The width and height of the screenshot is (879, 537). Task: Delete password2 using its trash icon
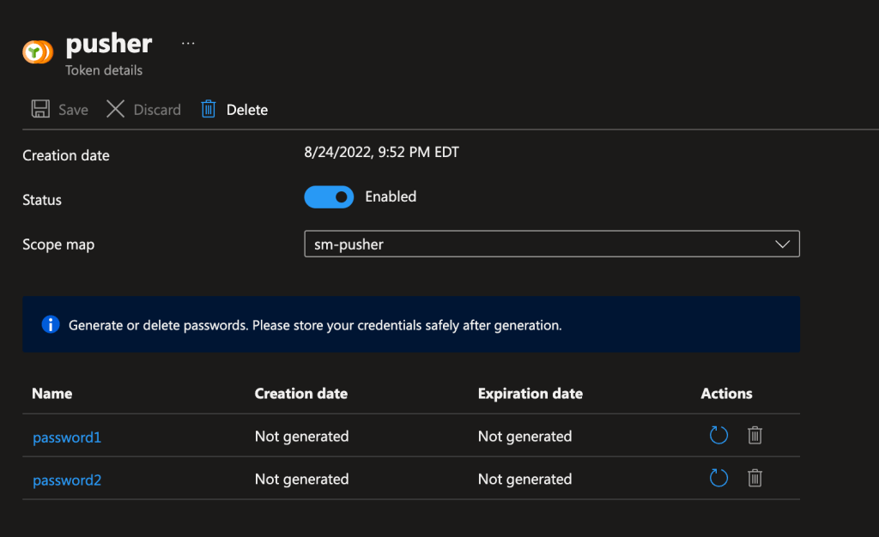click(x=755, y=478)
